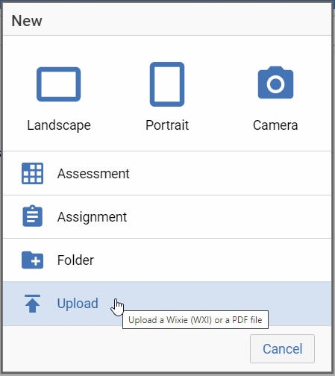Select the Landscape text label
335x376 pixels.
point(59,125)
